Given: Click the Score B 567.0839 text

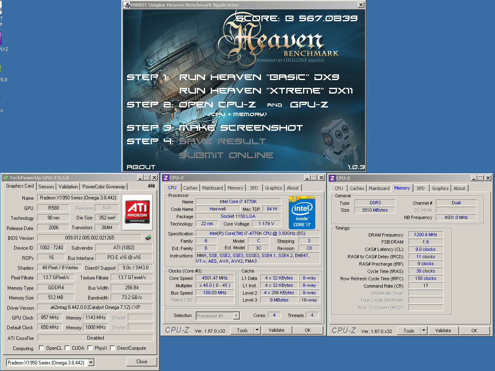Looking at the screenshot, I should pos(297,19).
